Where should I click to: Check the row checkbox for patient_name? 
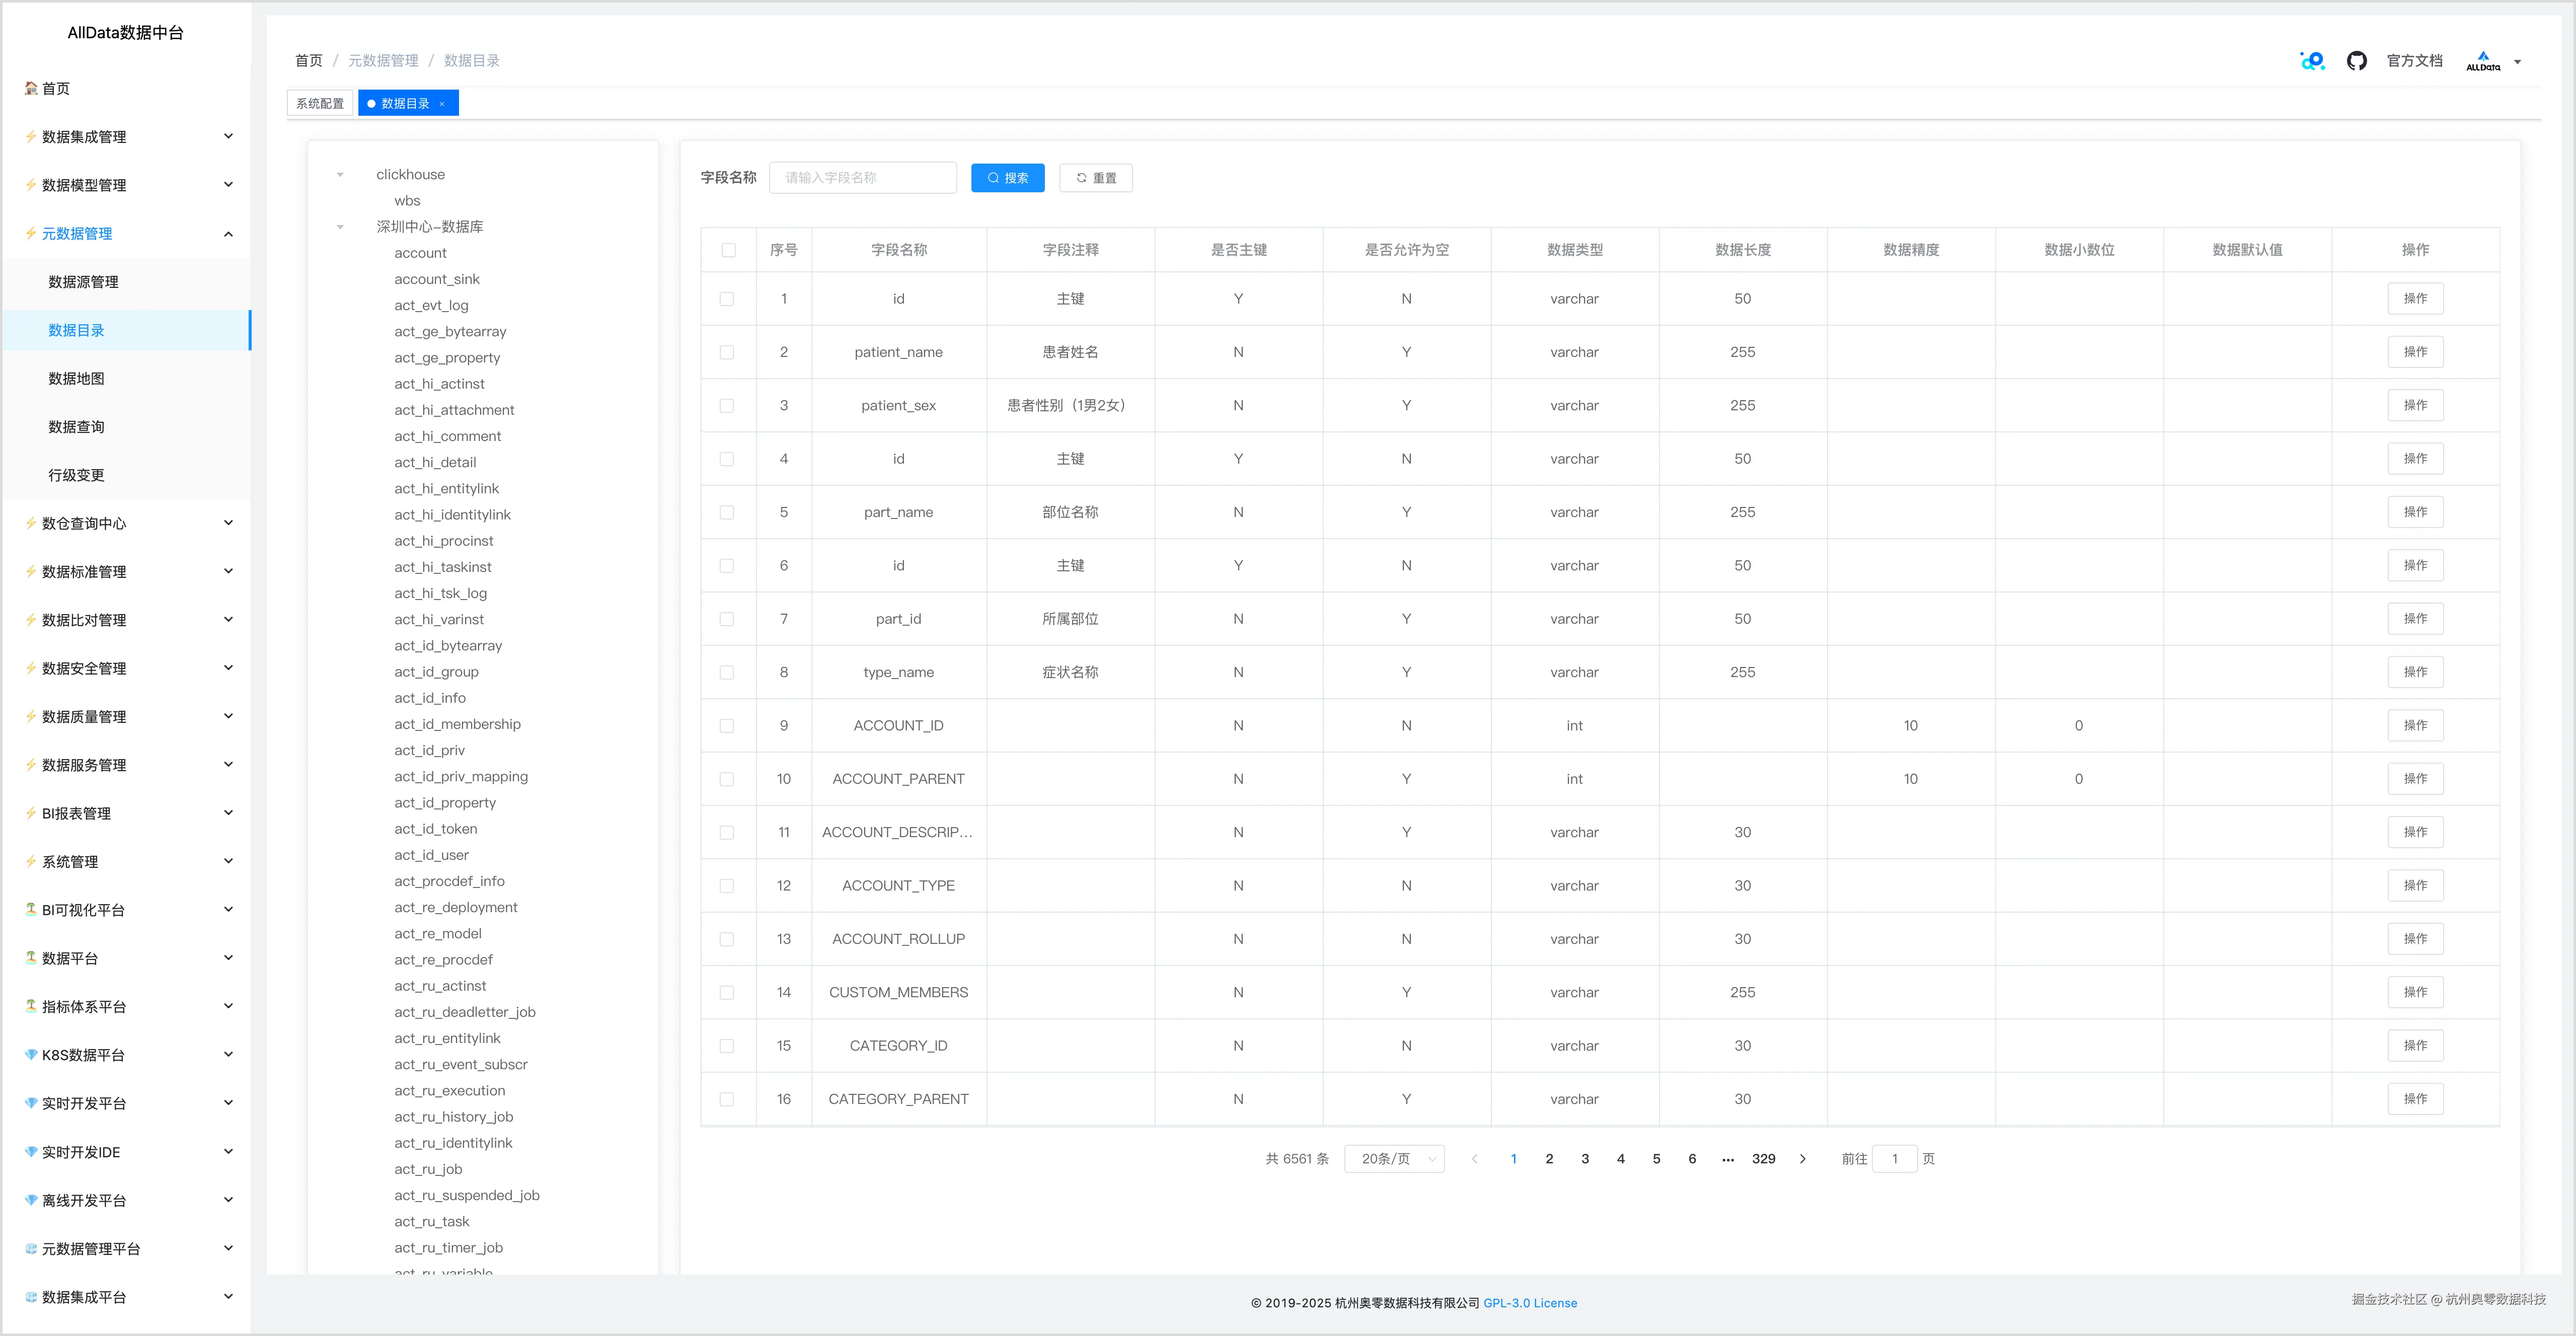point(727,352)
